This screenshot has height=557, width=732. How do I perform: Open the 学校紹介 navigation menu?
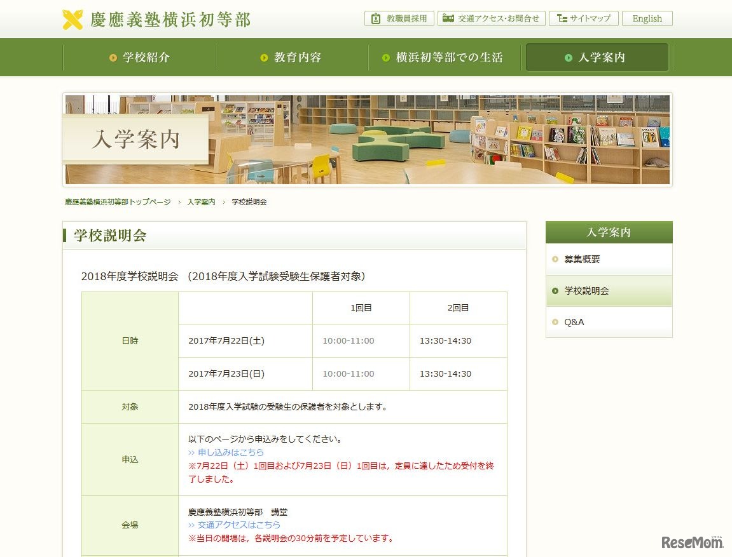(x=139, y=57)
